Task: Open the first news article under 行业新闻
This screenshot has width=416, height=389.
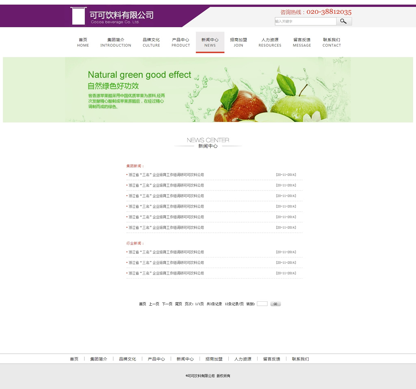Action: click(x=166, y=252)
